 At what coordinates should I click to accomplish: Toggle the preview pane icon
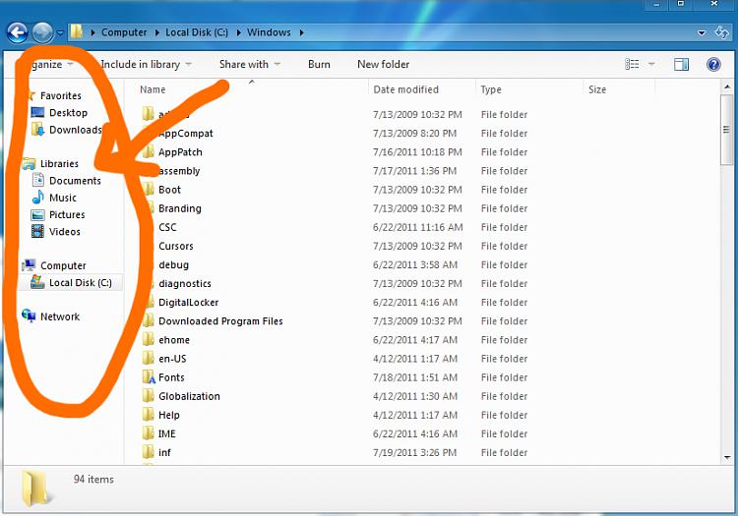681,65
